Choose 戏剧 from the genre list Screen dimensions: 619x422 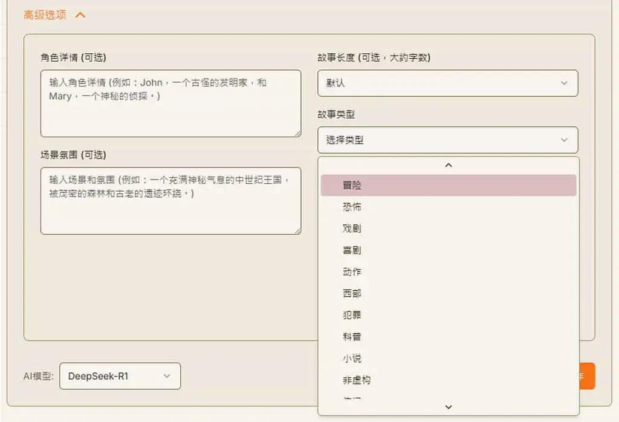tap(449, 229)
